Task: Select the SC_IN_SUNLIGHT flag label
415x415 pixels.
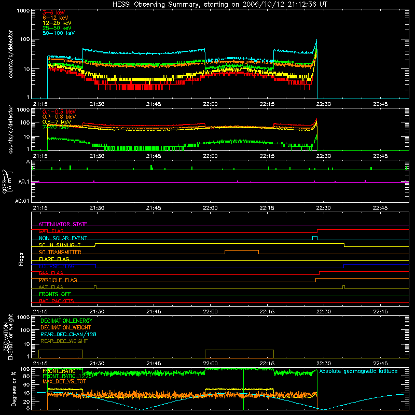Action: [x=60, y=245]
